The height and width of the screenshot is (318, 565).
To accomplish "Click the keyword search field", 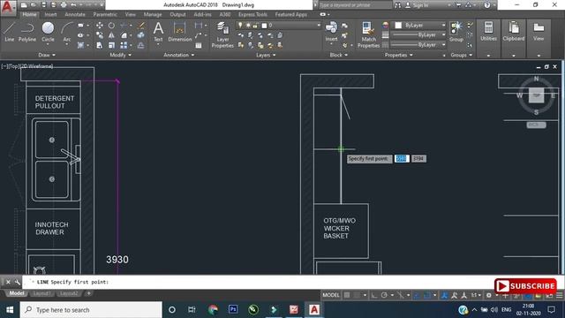I will point(355,5).
